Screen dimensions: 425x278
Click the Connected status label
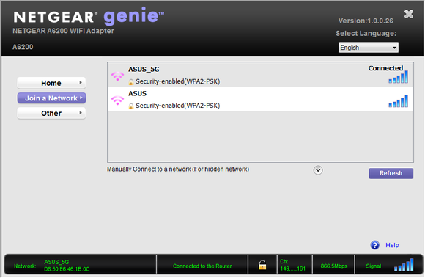pos(385,68)
